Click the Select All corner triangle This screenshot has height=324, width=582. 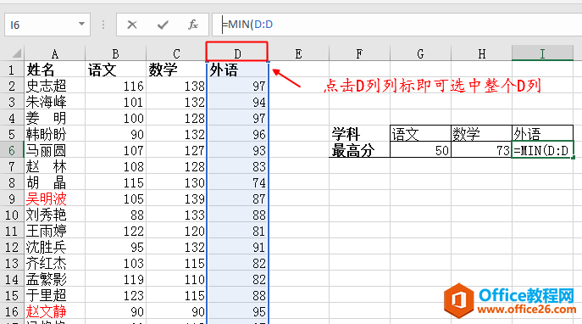pos(16,53)
